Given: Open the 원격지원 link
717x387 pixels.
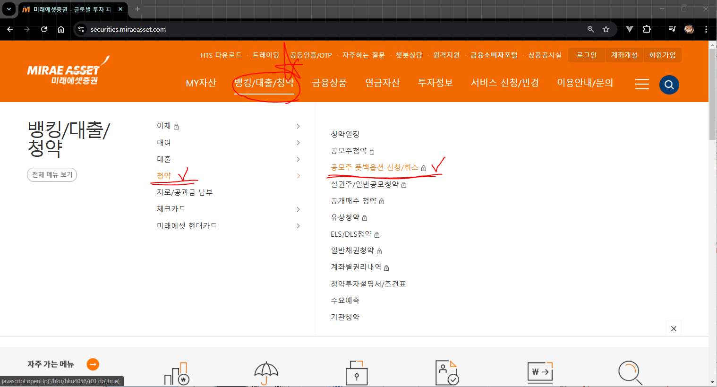Looking at the screenshot, I should 446,55.
